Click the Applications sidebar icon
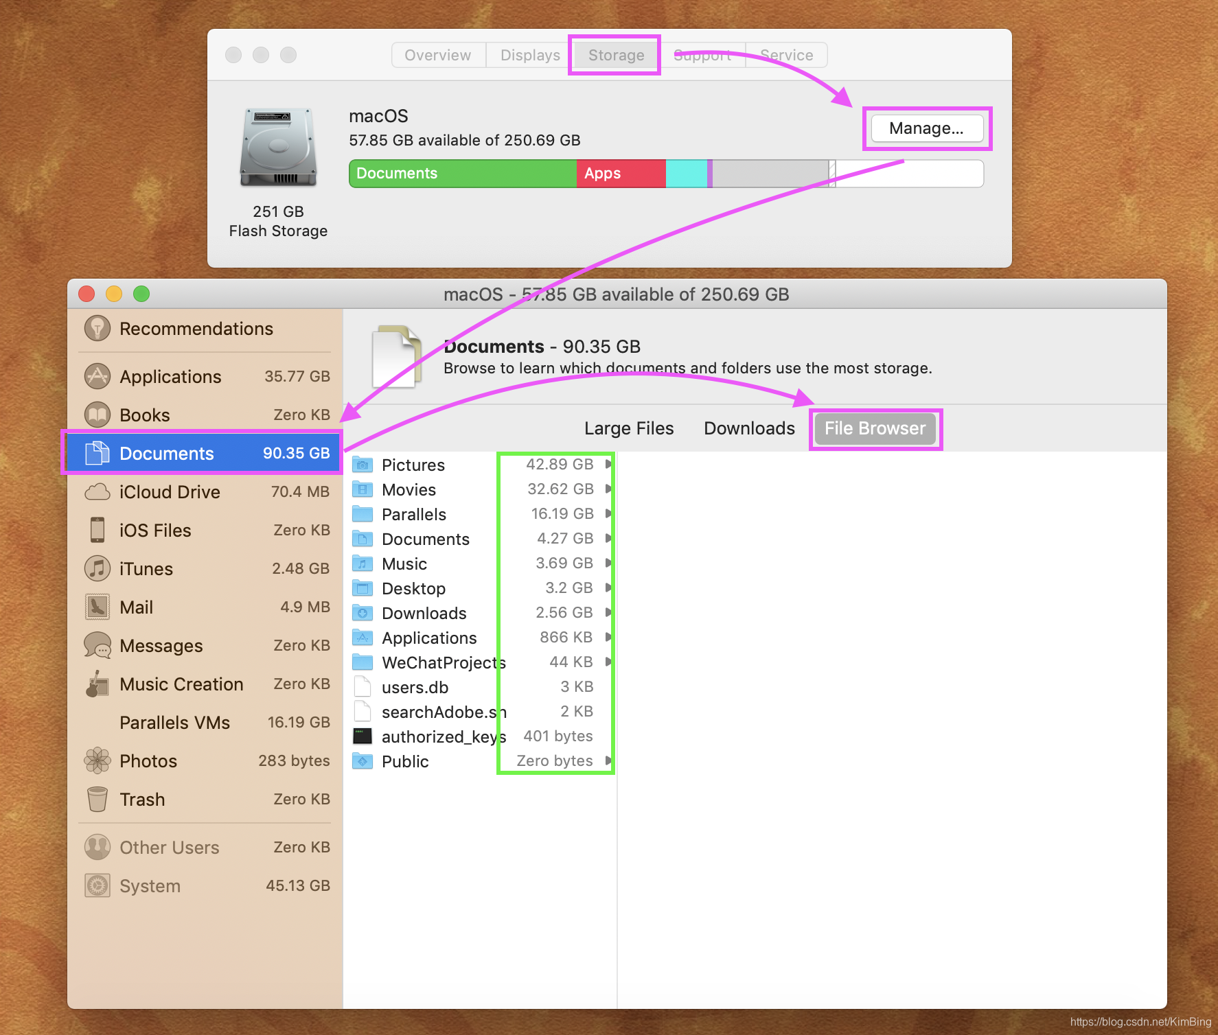1218x1035 pixels. (x=97, y=376)
